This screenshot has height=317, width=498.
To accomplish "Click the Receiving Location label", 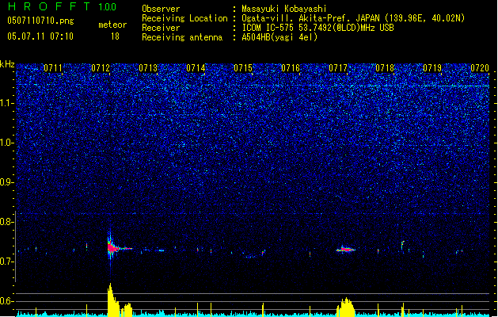I will tap(184, 18).
